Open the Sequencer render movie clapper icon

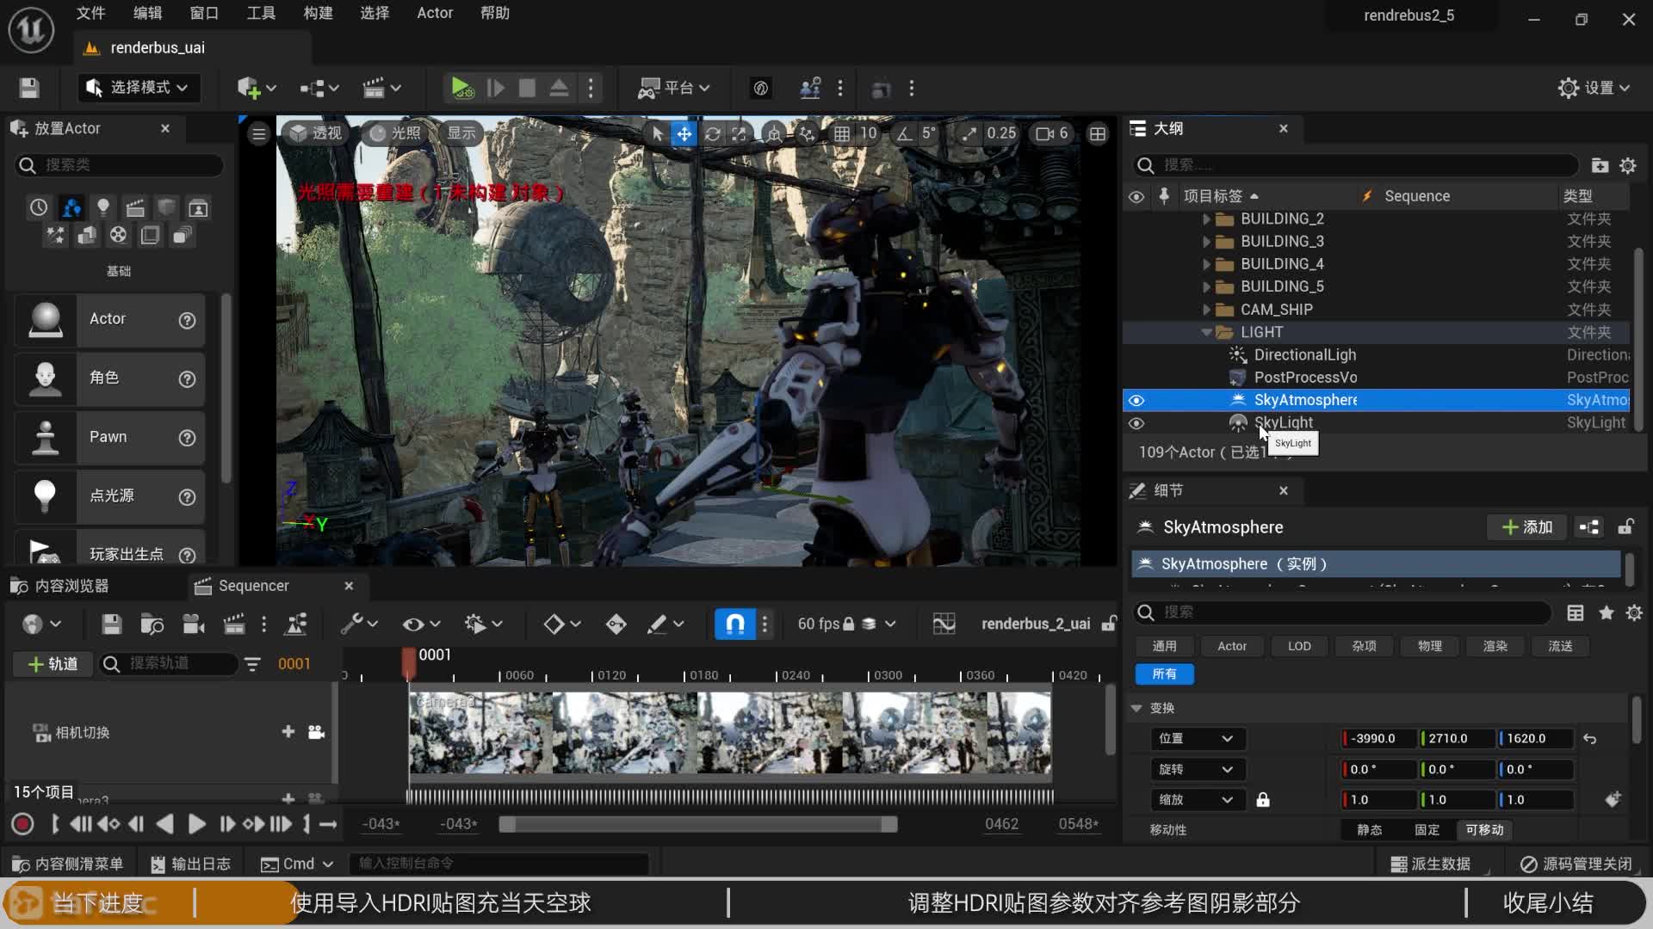coord(234,624)
